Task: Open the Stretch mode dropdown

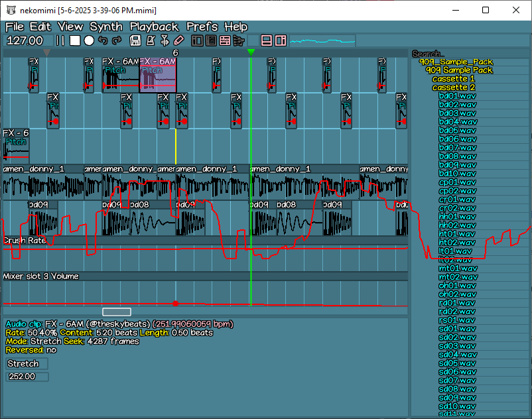Action: click(x=25, y=363)
